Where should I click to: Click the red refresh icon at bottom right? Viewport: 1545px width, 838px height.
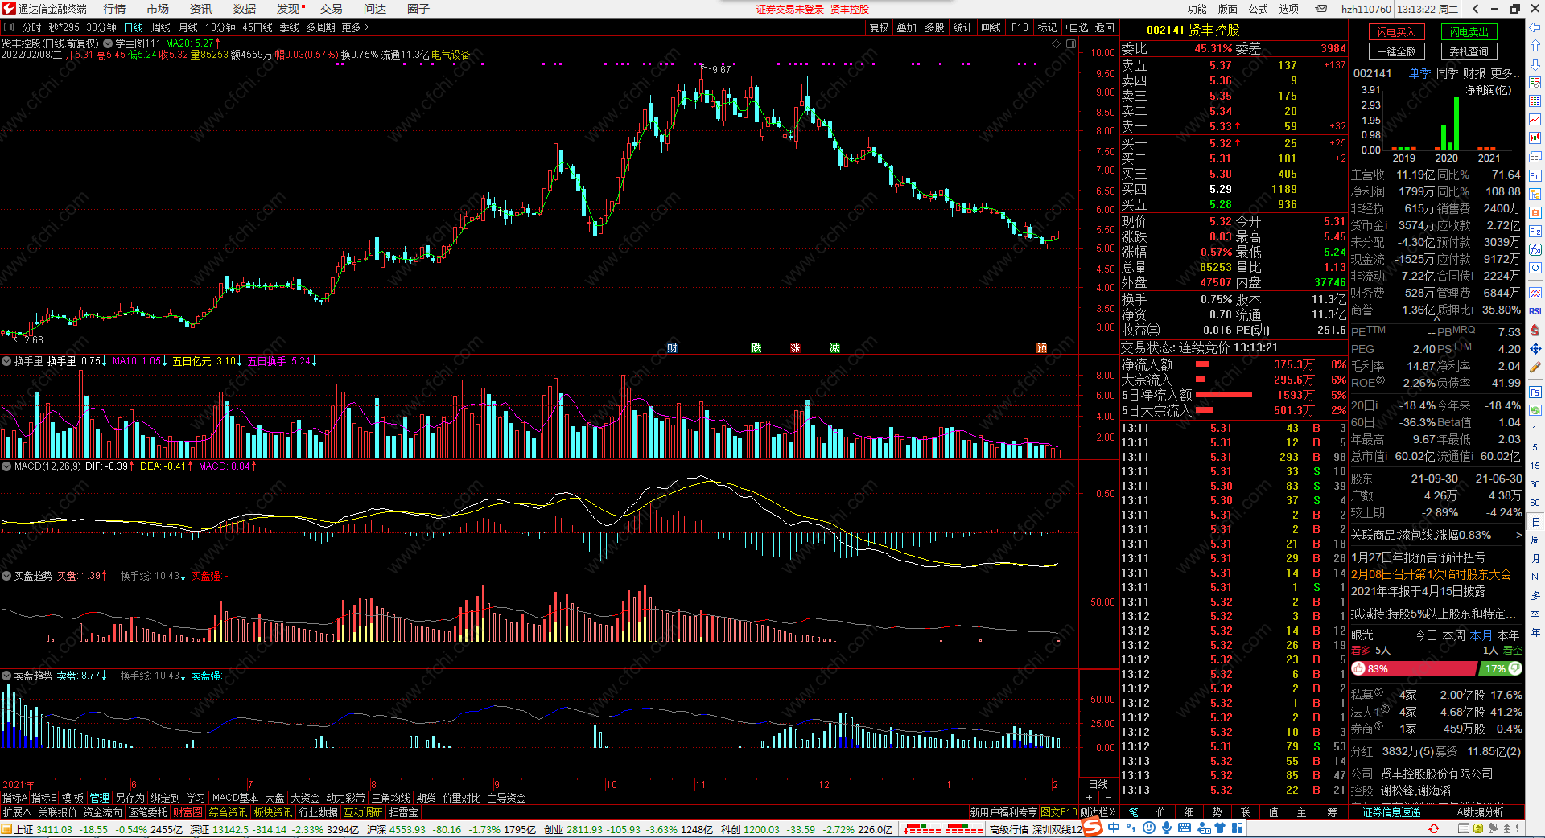pyautogui.click(x=1433, y=828)
